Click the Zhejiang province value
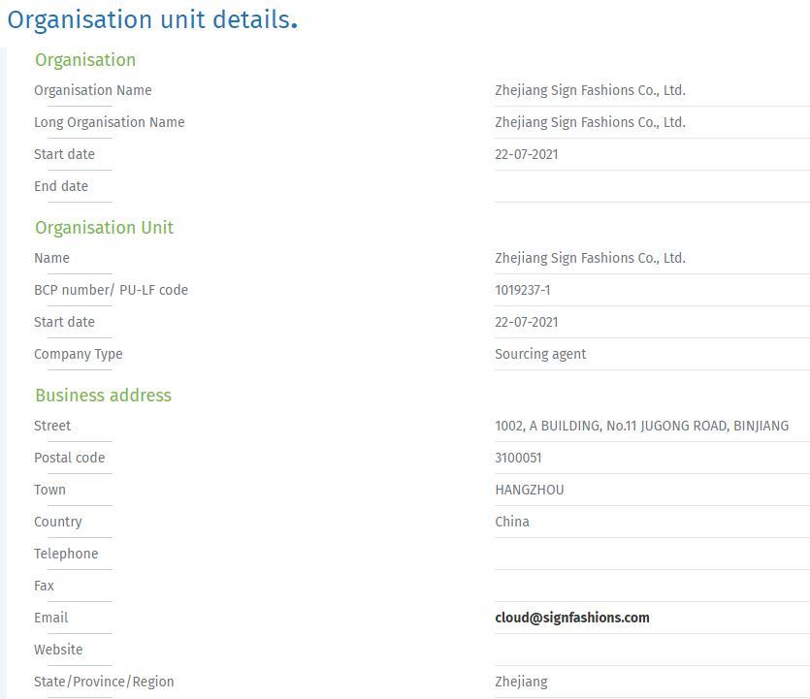Screen dimensions: 810x699 521,682
